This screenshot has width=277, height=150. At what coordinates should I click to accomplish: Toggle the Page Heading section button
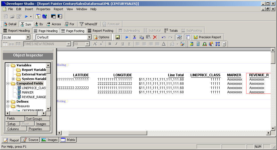click(45, 31)
